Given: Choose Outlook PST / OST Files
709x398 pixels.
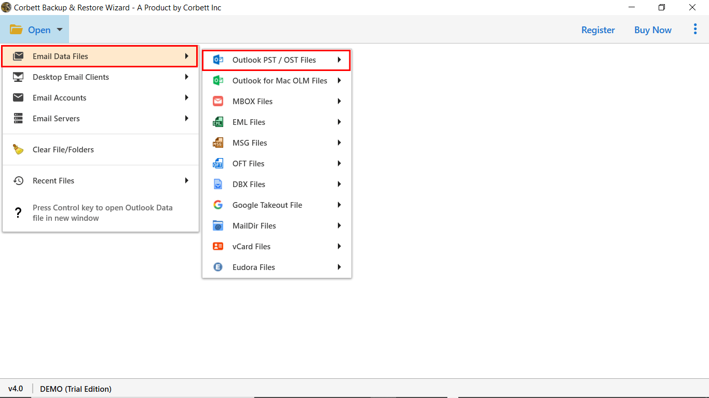Looking at the screenshot, I should pyautogui.click(x=276, y=60).
